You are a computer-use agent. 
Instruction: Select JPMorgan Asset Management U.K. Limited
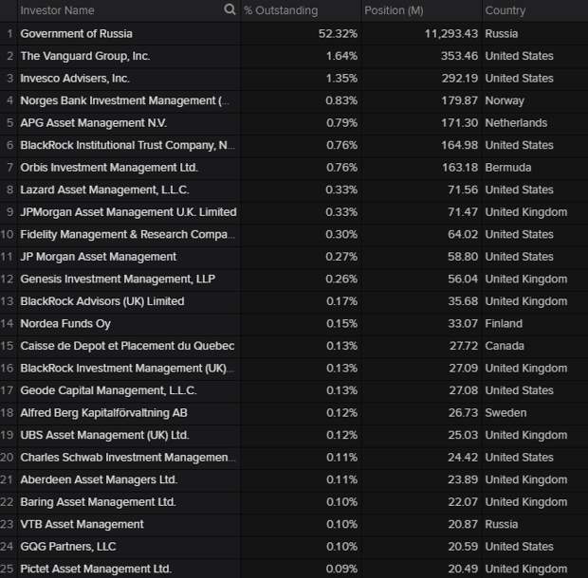128,212
